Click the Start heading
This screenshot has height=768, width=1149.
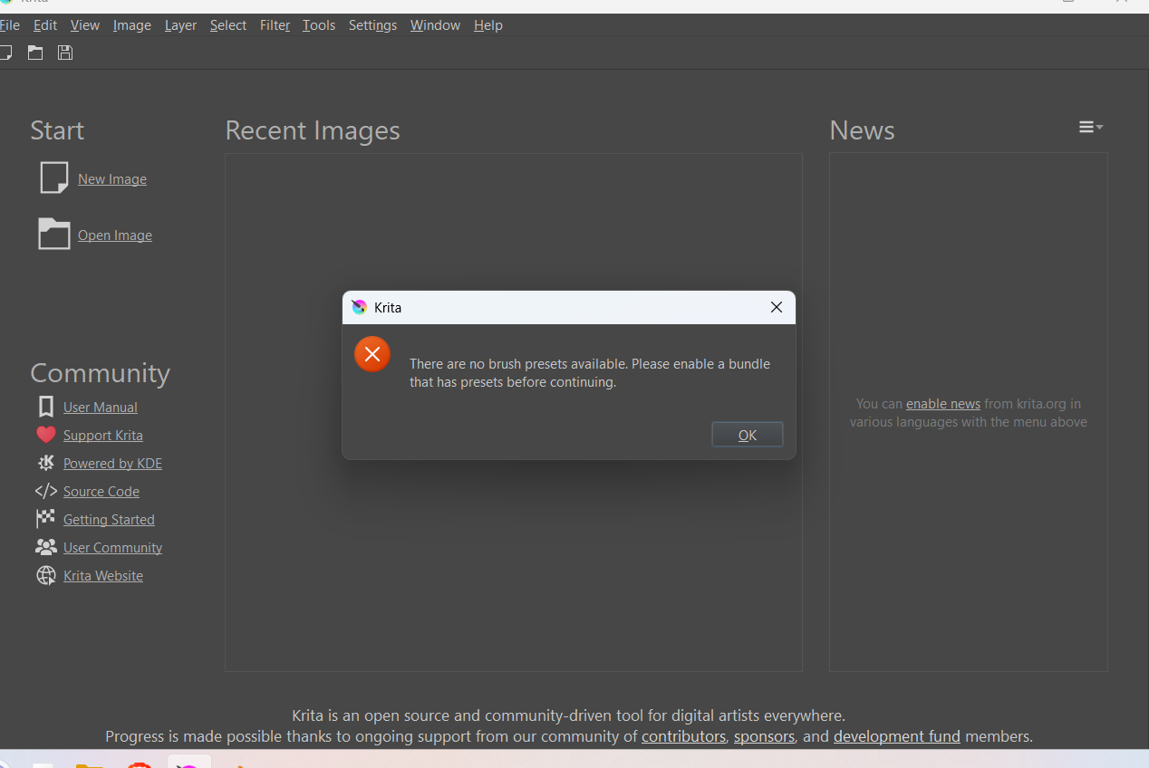pyautogui.click(x=57, y=130)
